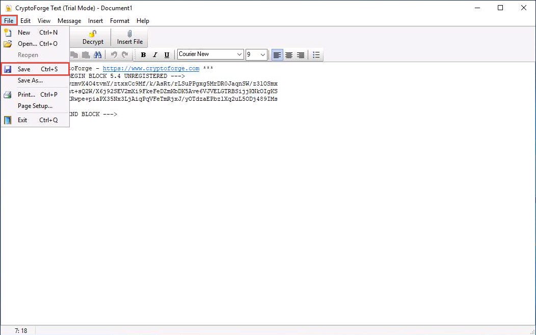Open the font size dropdown
The height and width of the screenshot is (335, 536).
(x=263, y=54)
